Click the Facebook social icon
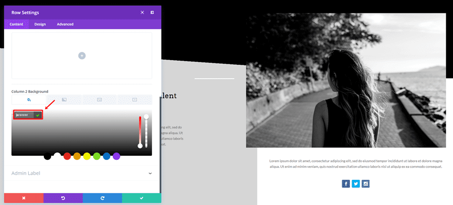Image resolution: width=453 pixels, height=205 pixels. coord(346,183)
